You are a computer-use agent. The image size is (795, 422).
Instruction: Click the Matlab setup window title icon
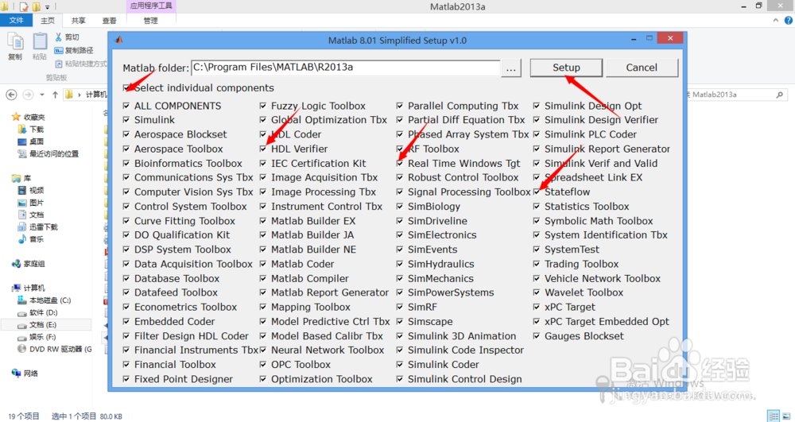tap(119, 40)
